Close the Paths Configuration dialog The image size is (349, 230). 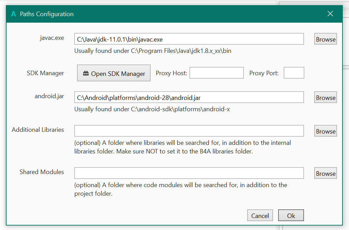tap(330, 14)
